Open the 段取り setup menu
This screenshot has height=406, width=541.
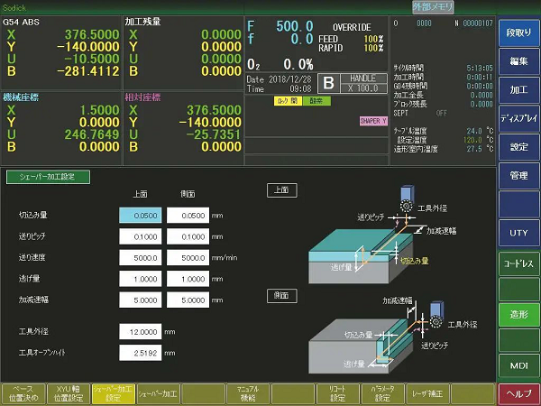coord(518,32)
